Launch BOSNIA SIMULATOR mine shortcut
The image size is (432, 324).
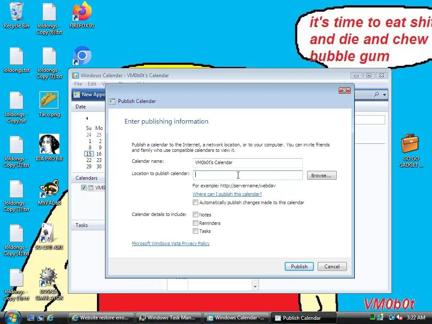pos(49,284)
